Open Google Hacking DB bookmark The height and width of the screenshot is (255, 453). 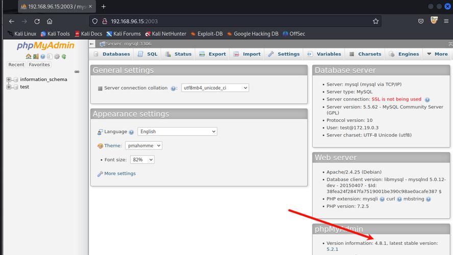pos(253,34)
